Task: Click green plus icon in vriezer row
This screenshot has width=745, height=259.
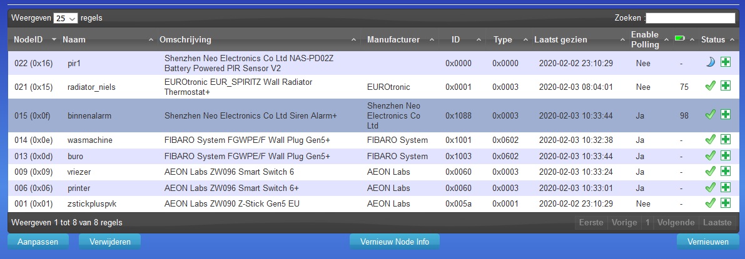Action: click(x=726, y=171)
